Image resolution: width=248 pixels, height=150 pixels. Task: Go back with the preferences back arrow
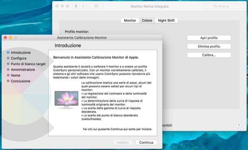click(76, 6)
